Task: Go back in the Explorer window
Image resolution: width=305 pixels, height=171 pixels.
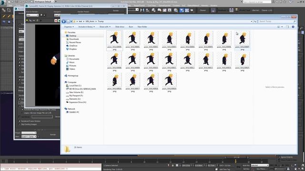Action: pyautogui.click(x=63, y=21)
